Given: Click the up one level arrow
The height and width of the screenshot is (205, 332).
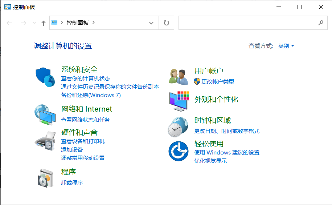Looking at the screenshot, I should (44, 23).
